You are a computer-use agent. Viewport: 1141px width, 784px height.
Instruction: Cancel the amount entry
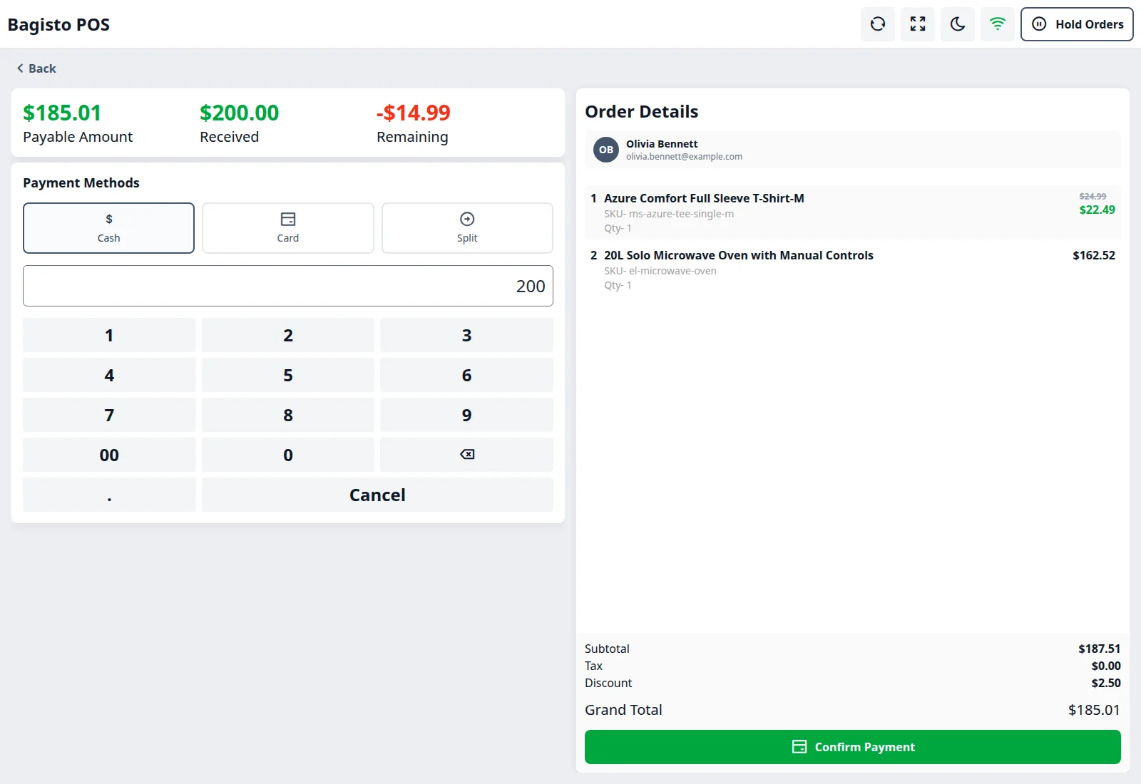pyautogui.click(x=377, y=495)
